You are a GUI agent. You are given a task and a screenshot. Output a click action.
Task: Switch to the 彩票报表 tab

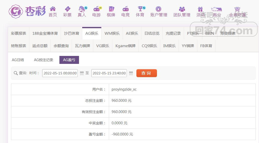pos(19,33)
